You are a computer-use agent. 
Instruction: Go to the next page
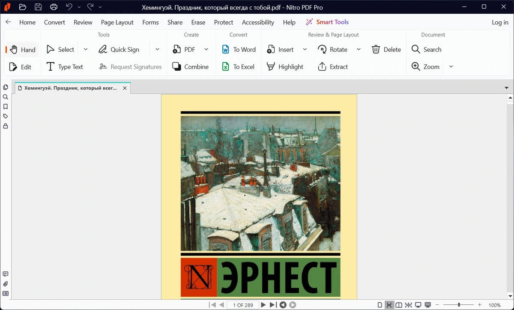point(263,305)
